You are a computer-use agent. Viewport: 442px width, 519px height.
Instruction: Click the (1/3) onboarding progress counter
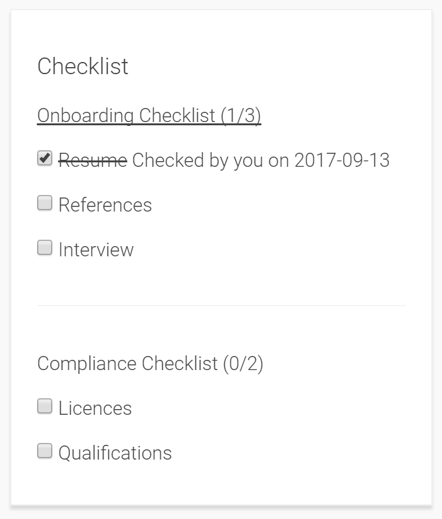tap(241, 116)
